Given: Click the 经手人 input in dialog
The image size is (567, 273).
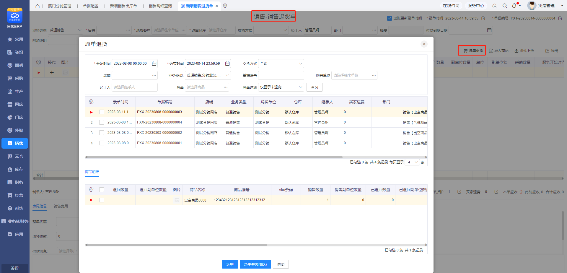Looking at the screenshot, I should tap(135, 87).
